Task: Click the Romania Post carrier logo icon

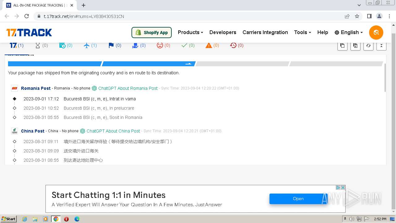Action: (15, 88)
